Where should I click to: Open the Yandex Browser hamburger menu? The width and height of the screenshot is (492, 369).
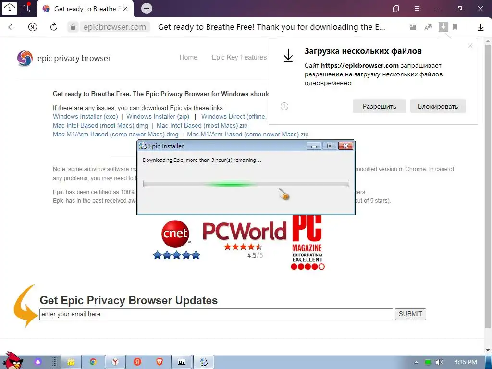point(417,9)
